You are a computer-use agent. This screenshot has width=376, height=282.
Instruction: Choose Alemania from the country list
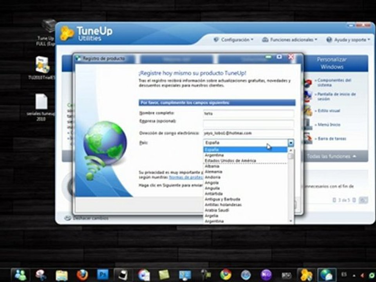(245, 172)
